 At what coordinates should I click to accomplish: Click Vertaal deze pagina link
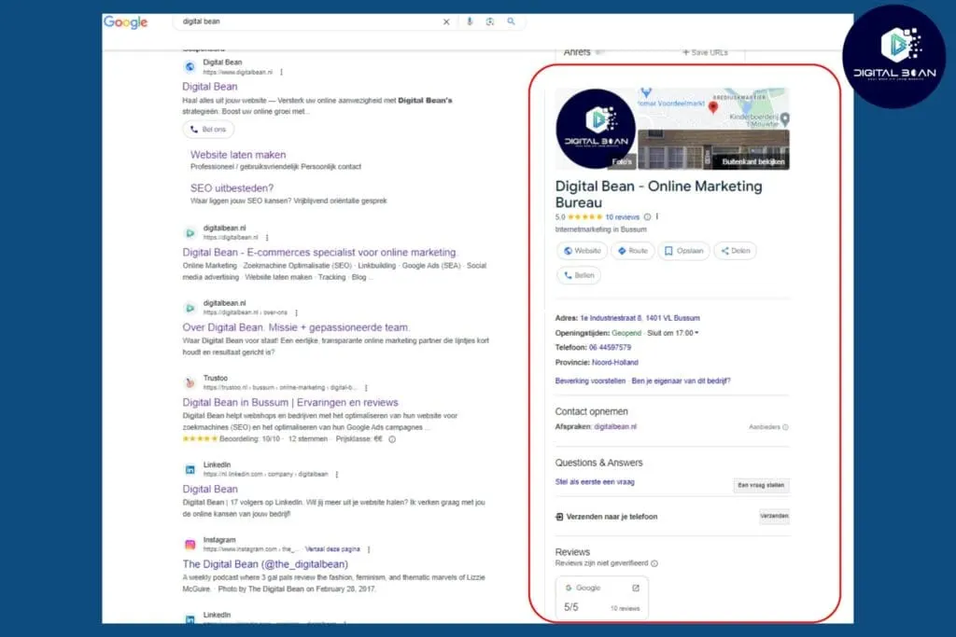(332, 548)
